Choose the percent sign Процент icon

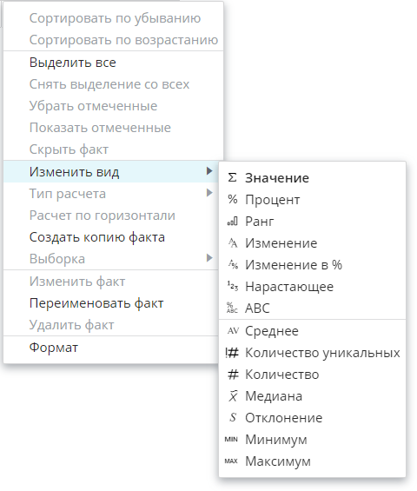232,199
